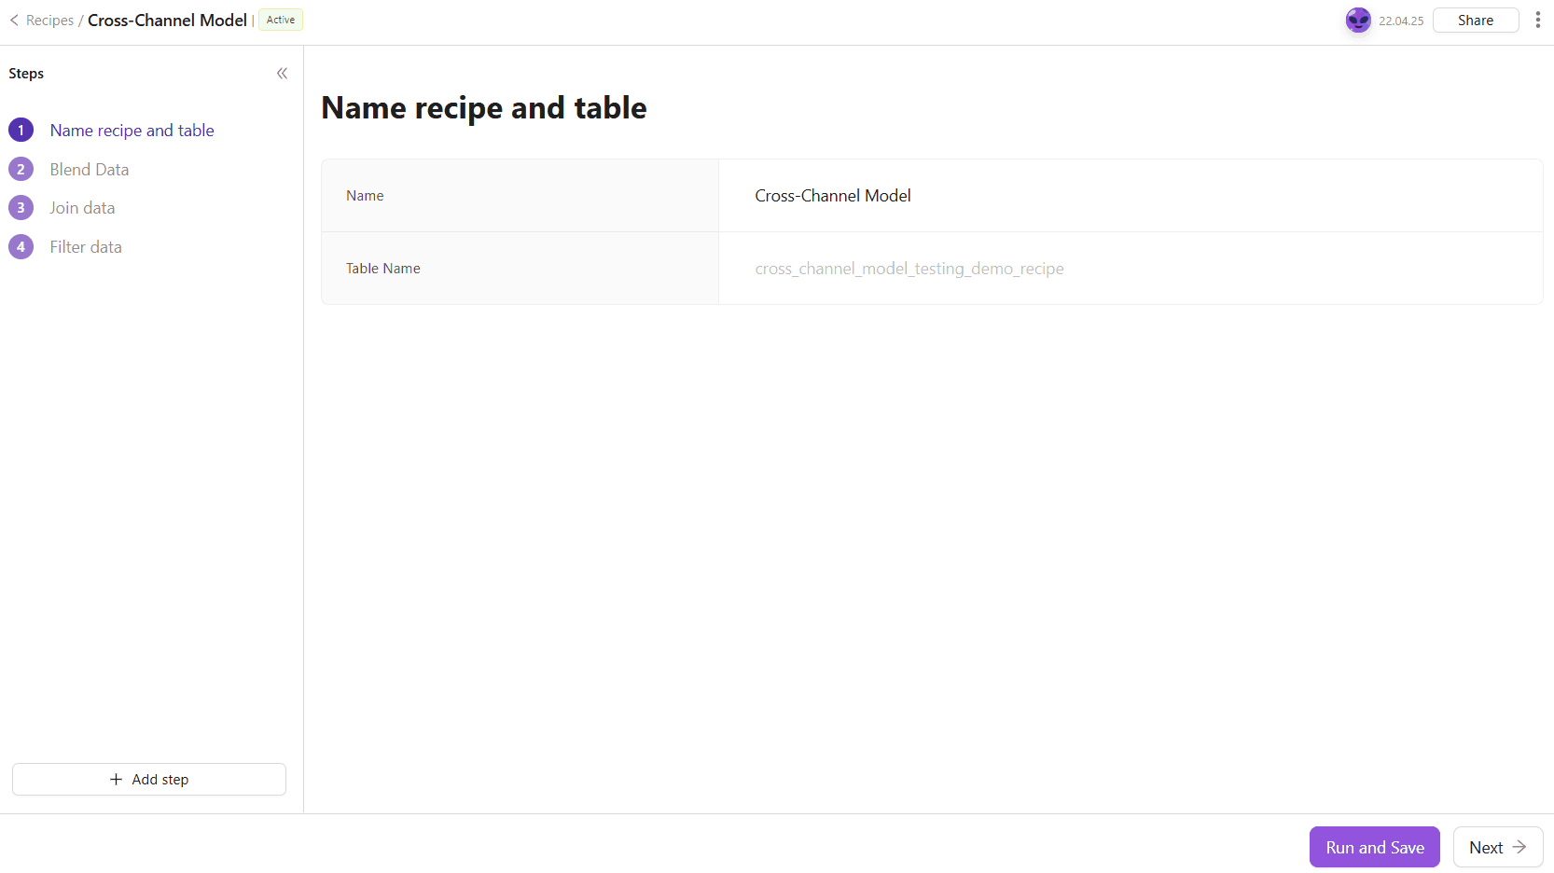The image size is (1554, 873).
Task: Click the purple alien user avatar
Action: (1358, 21)
